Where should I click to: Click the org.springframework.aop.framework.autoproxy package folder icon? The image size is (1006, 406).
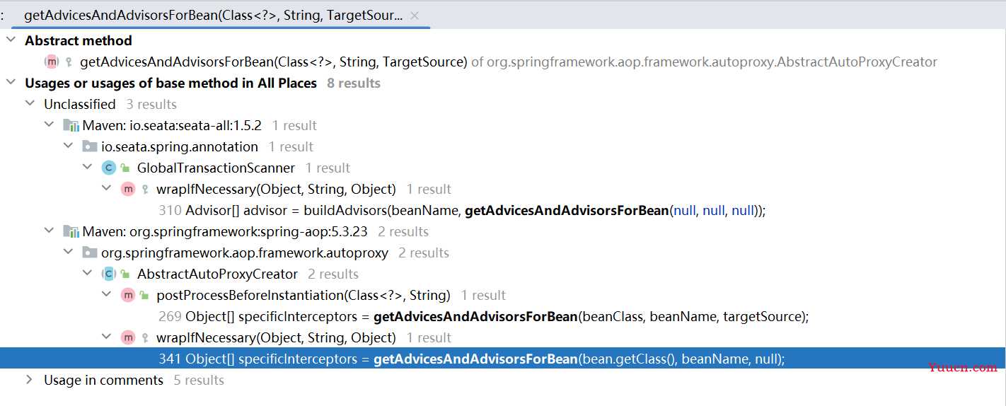[90, 253]
